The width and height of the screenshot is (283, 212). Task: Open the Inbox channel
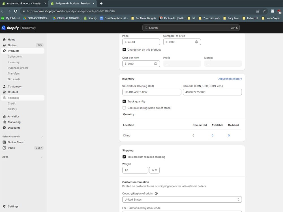[x=11, y=148]
